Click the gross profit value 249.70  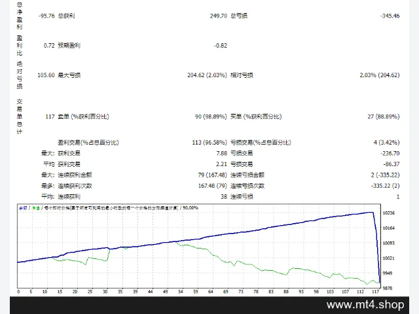[x=218, y=16]
